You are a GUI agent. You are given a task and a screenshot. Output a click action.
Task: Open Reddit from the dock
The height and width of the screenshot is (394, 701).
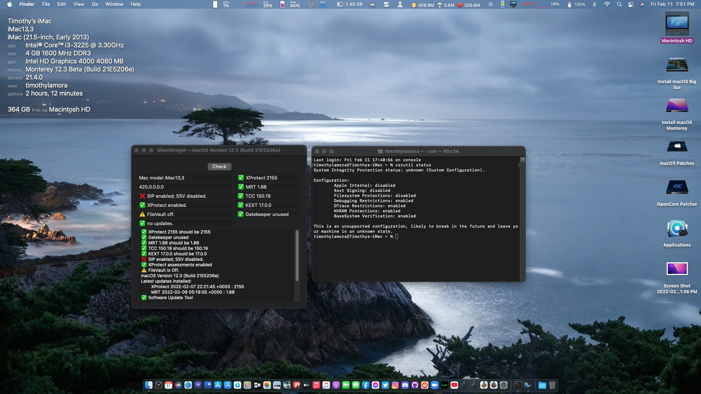click(425, 385)
